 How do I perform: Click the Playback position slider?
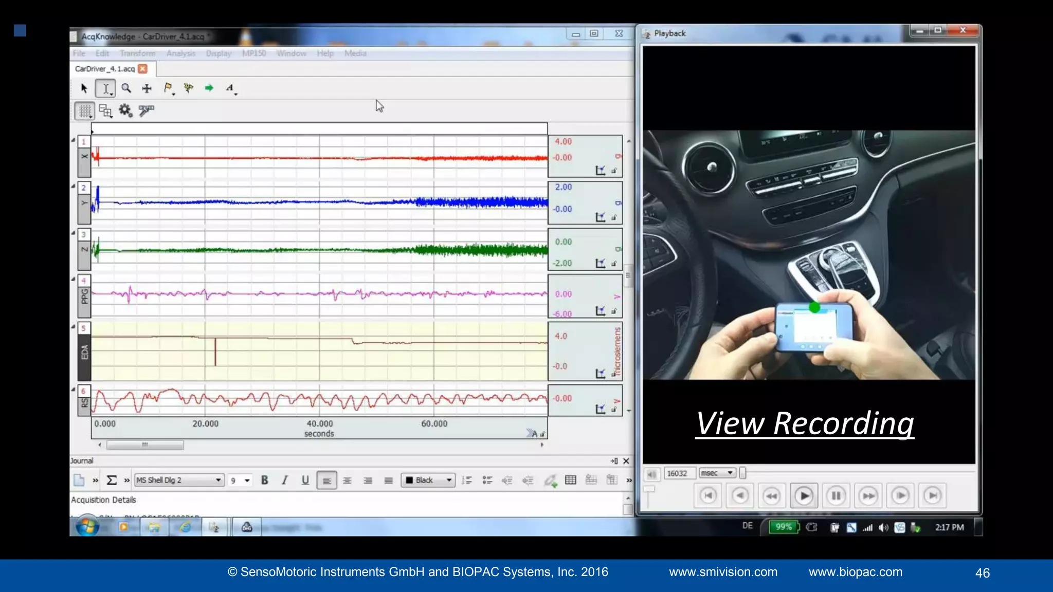coord(742,473)
